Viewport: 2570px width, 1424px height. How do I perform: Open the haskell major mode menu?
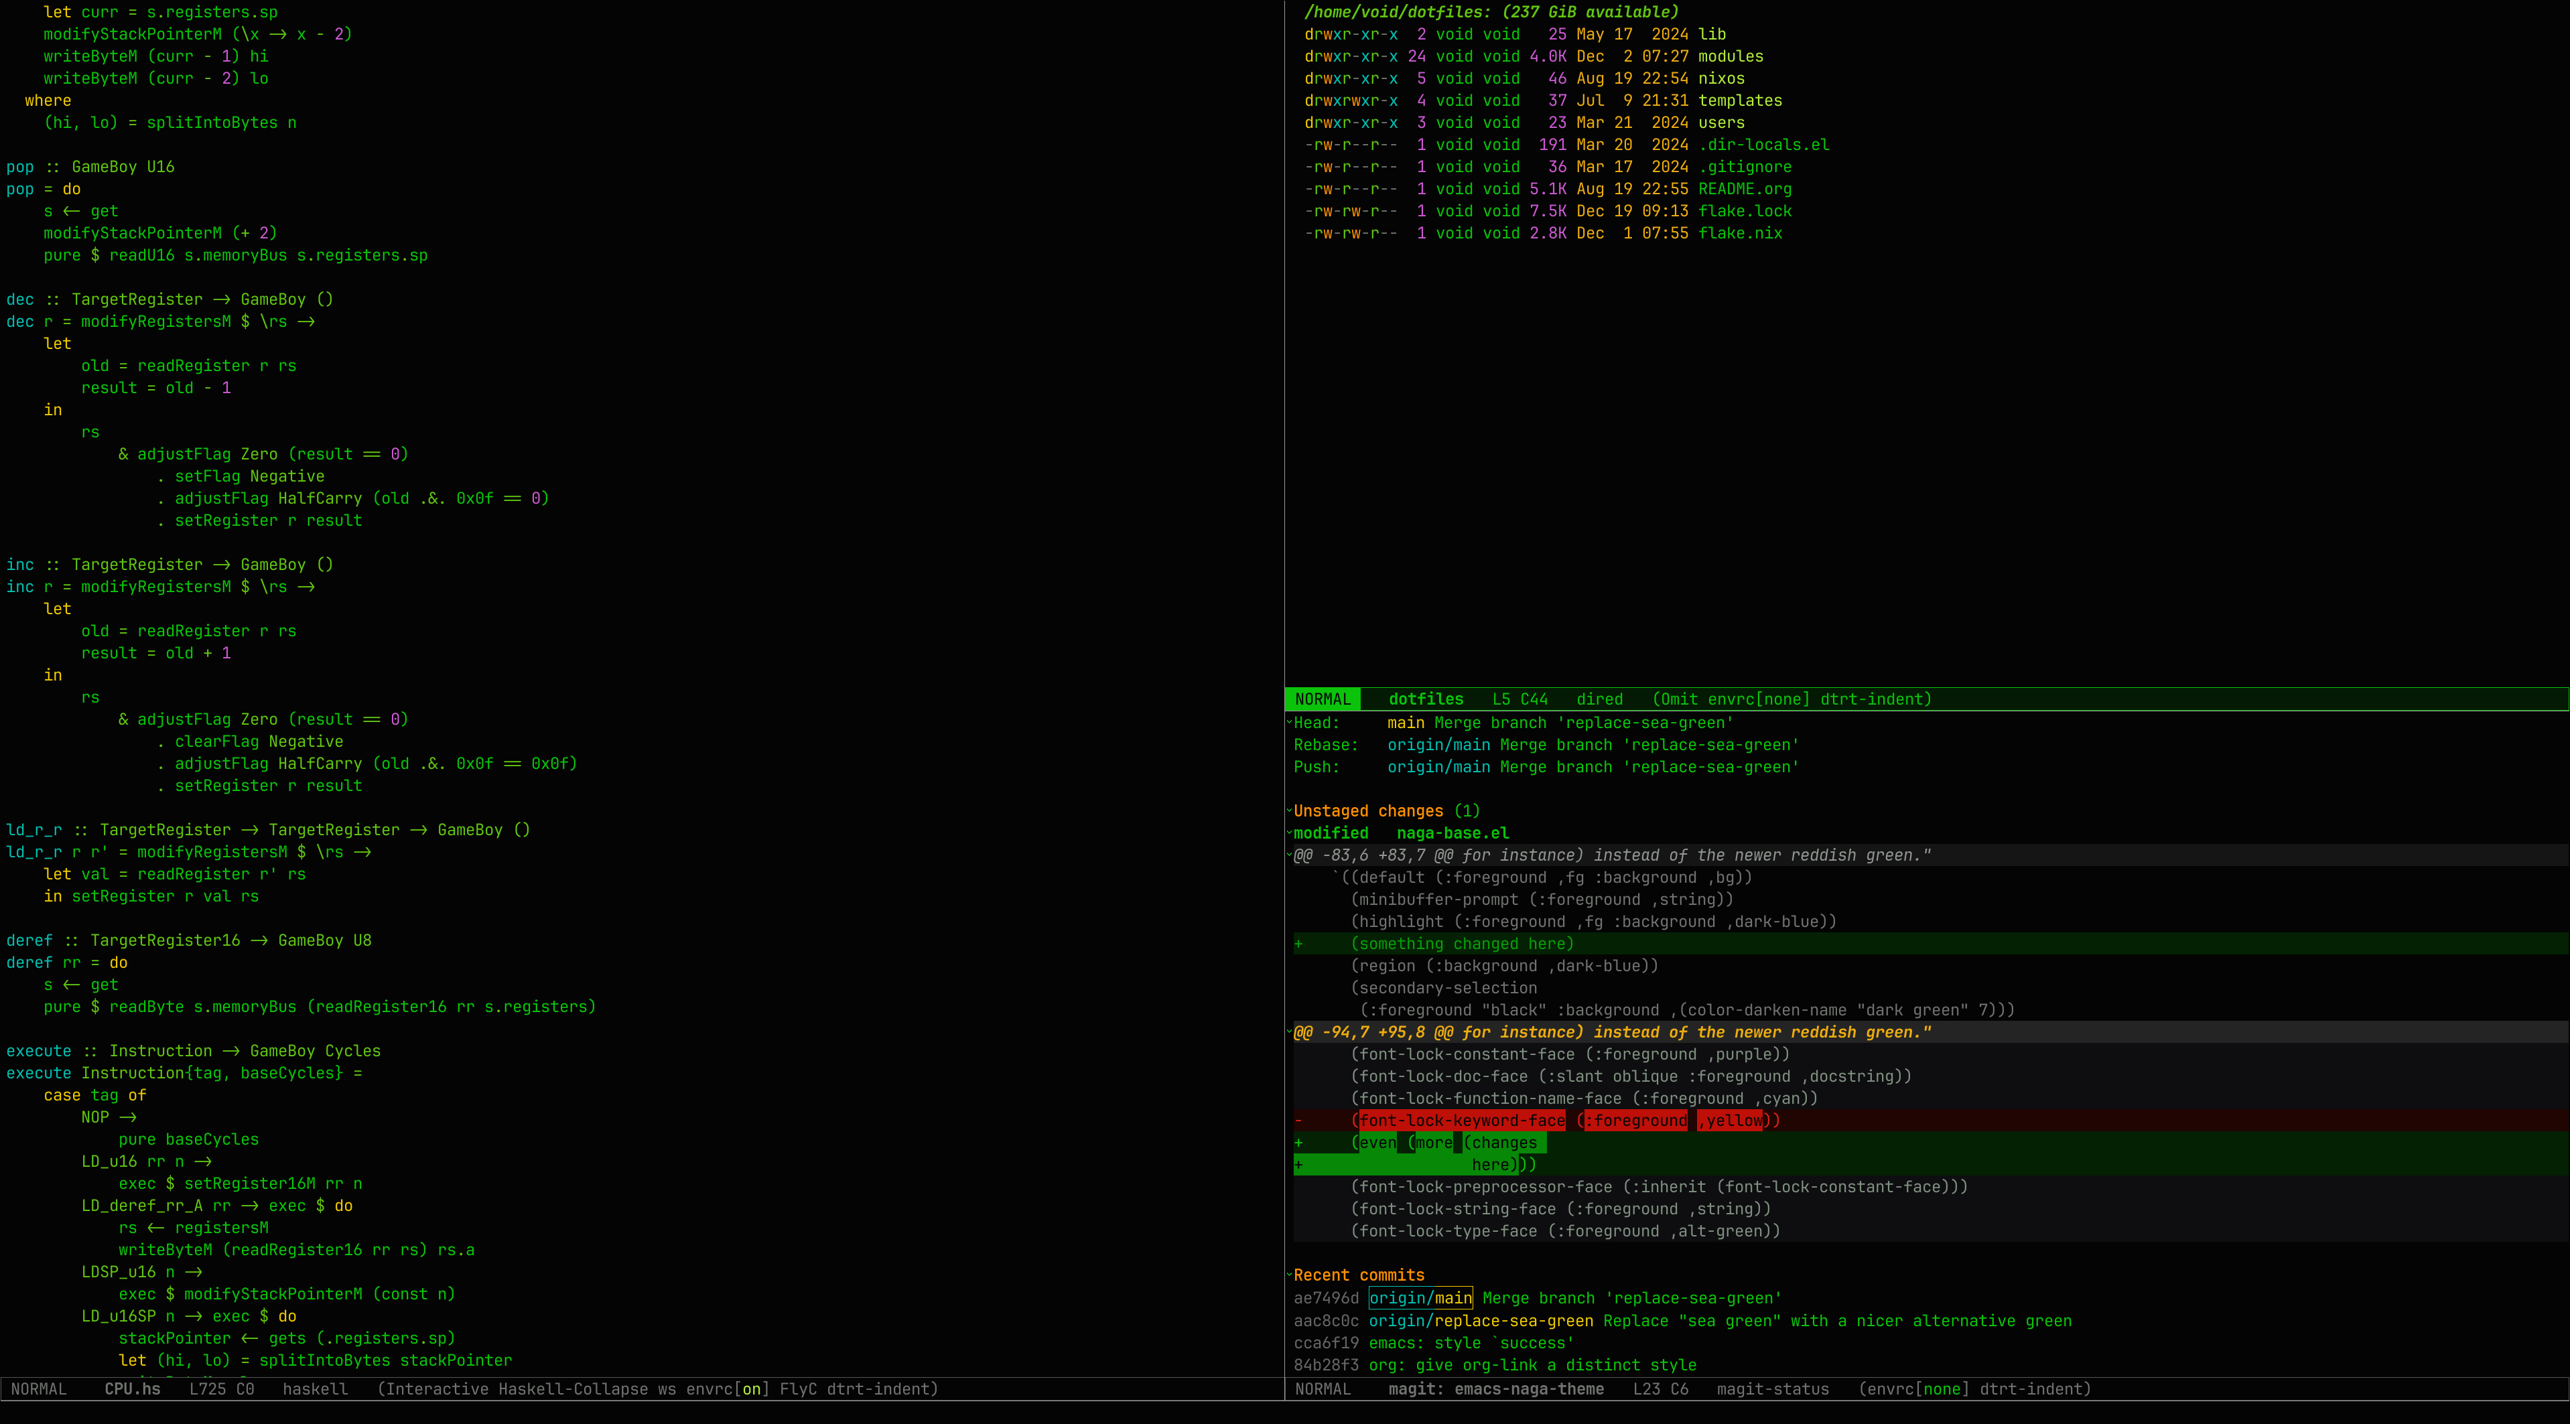point(314,1389)
